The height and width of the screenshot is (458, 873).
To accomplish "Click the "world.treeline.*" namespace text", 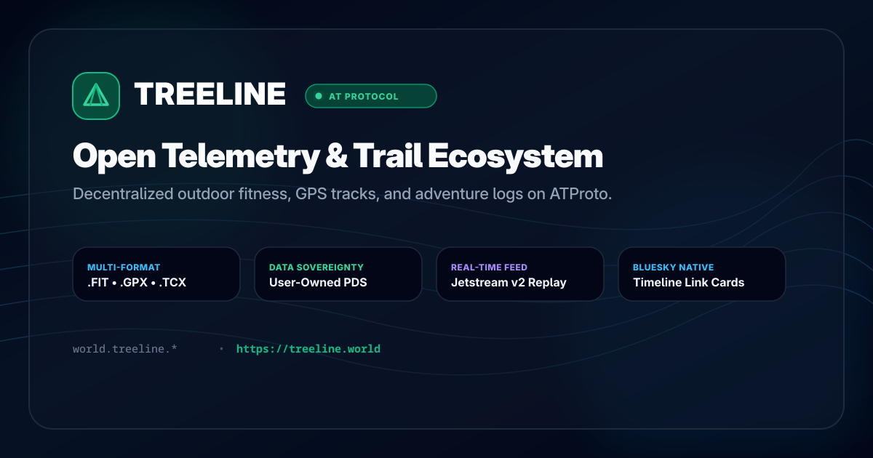I will coord(125,349).
